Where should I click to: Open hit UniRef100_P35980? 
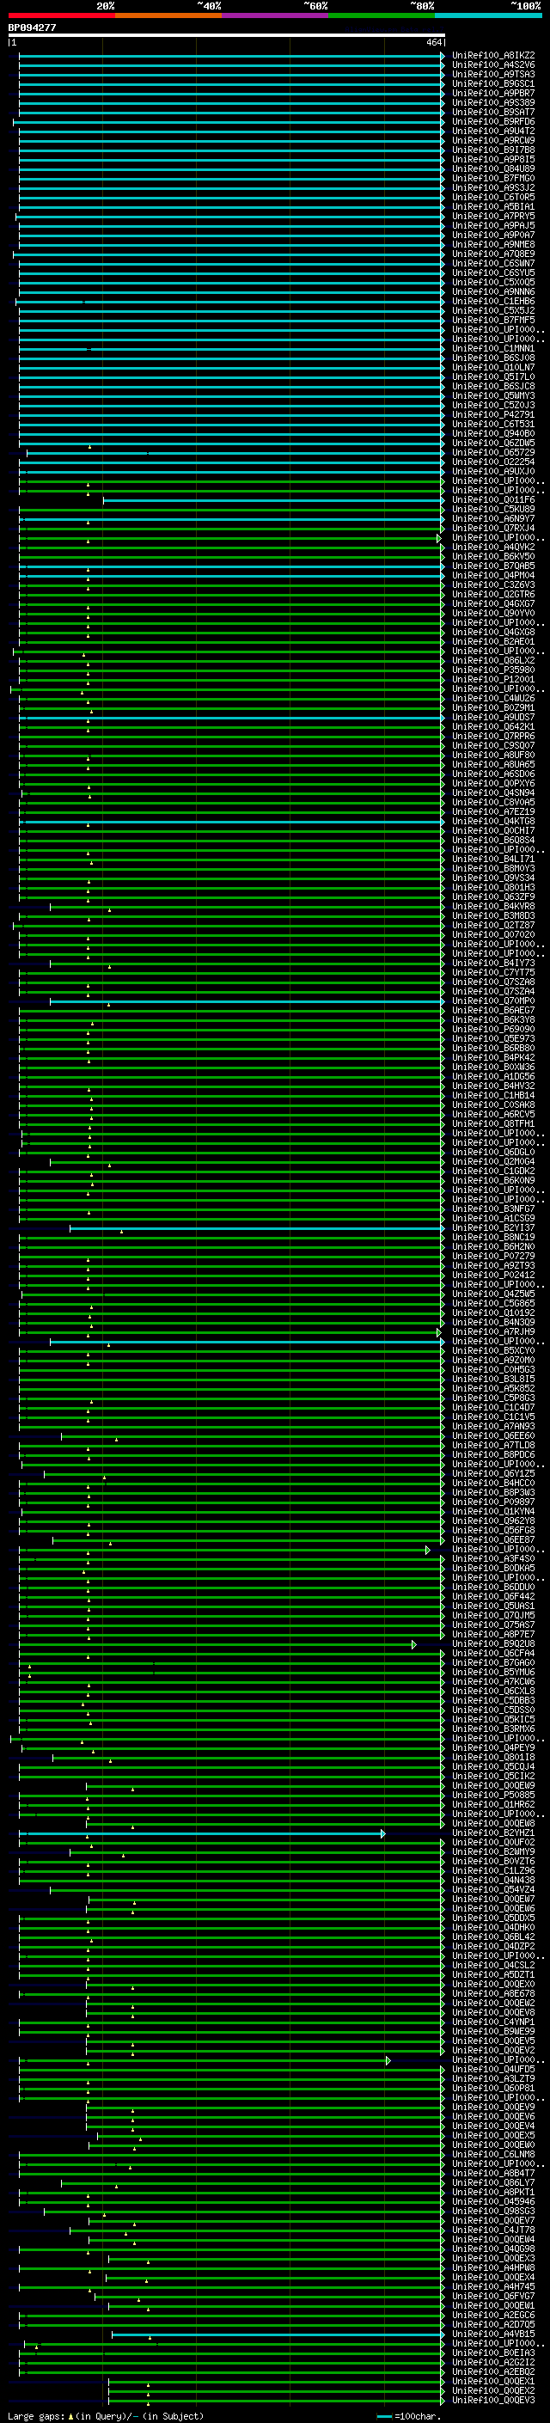pyautogui.click(x=492, y=670)
